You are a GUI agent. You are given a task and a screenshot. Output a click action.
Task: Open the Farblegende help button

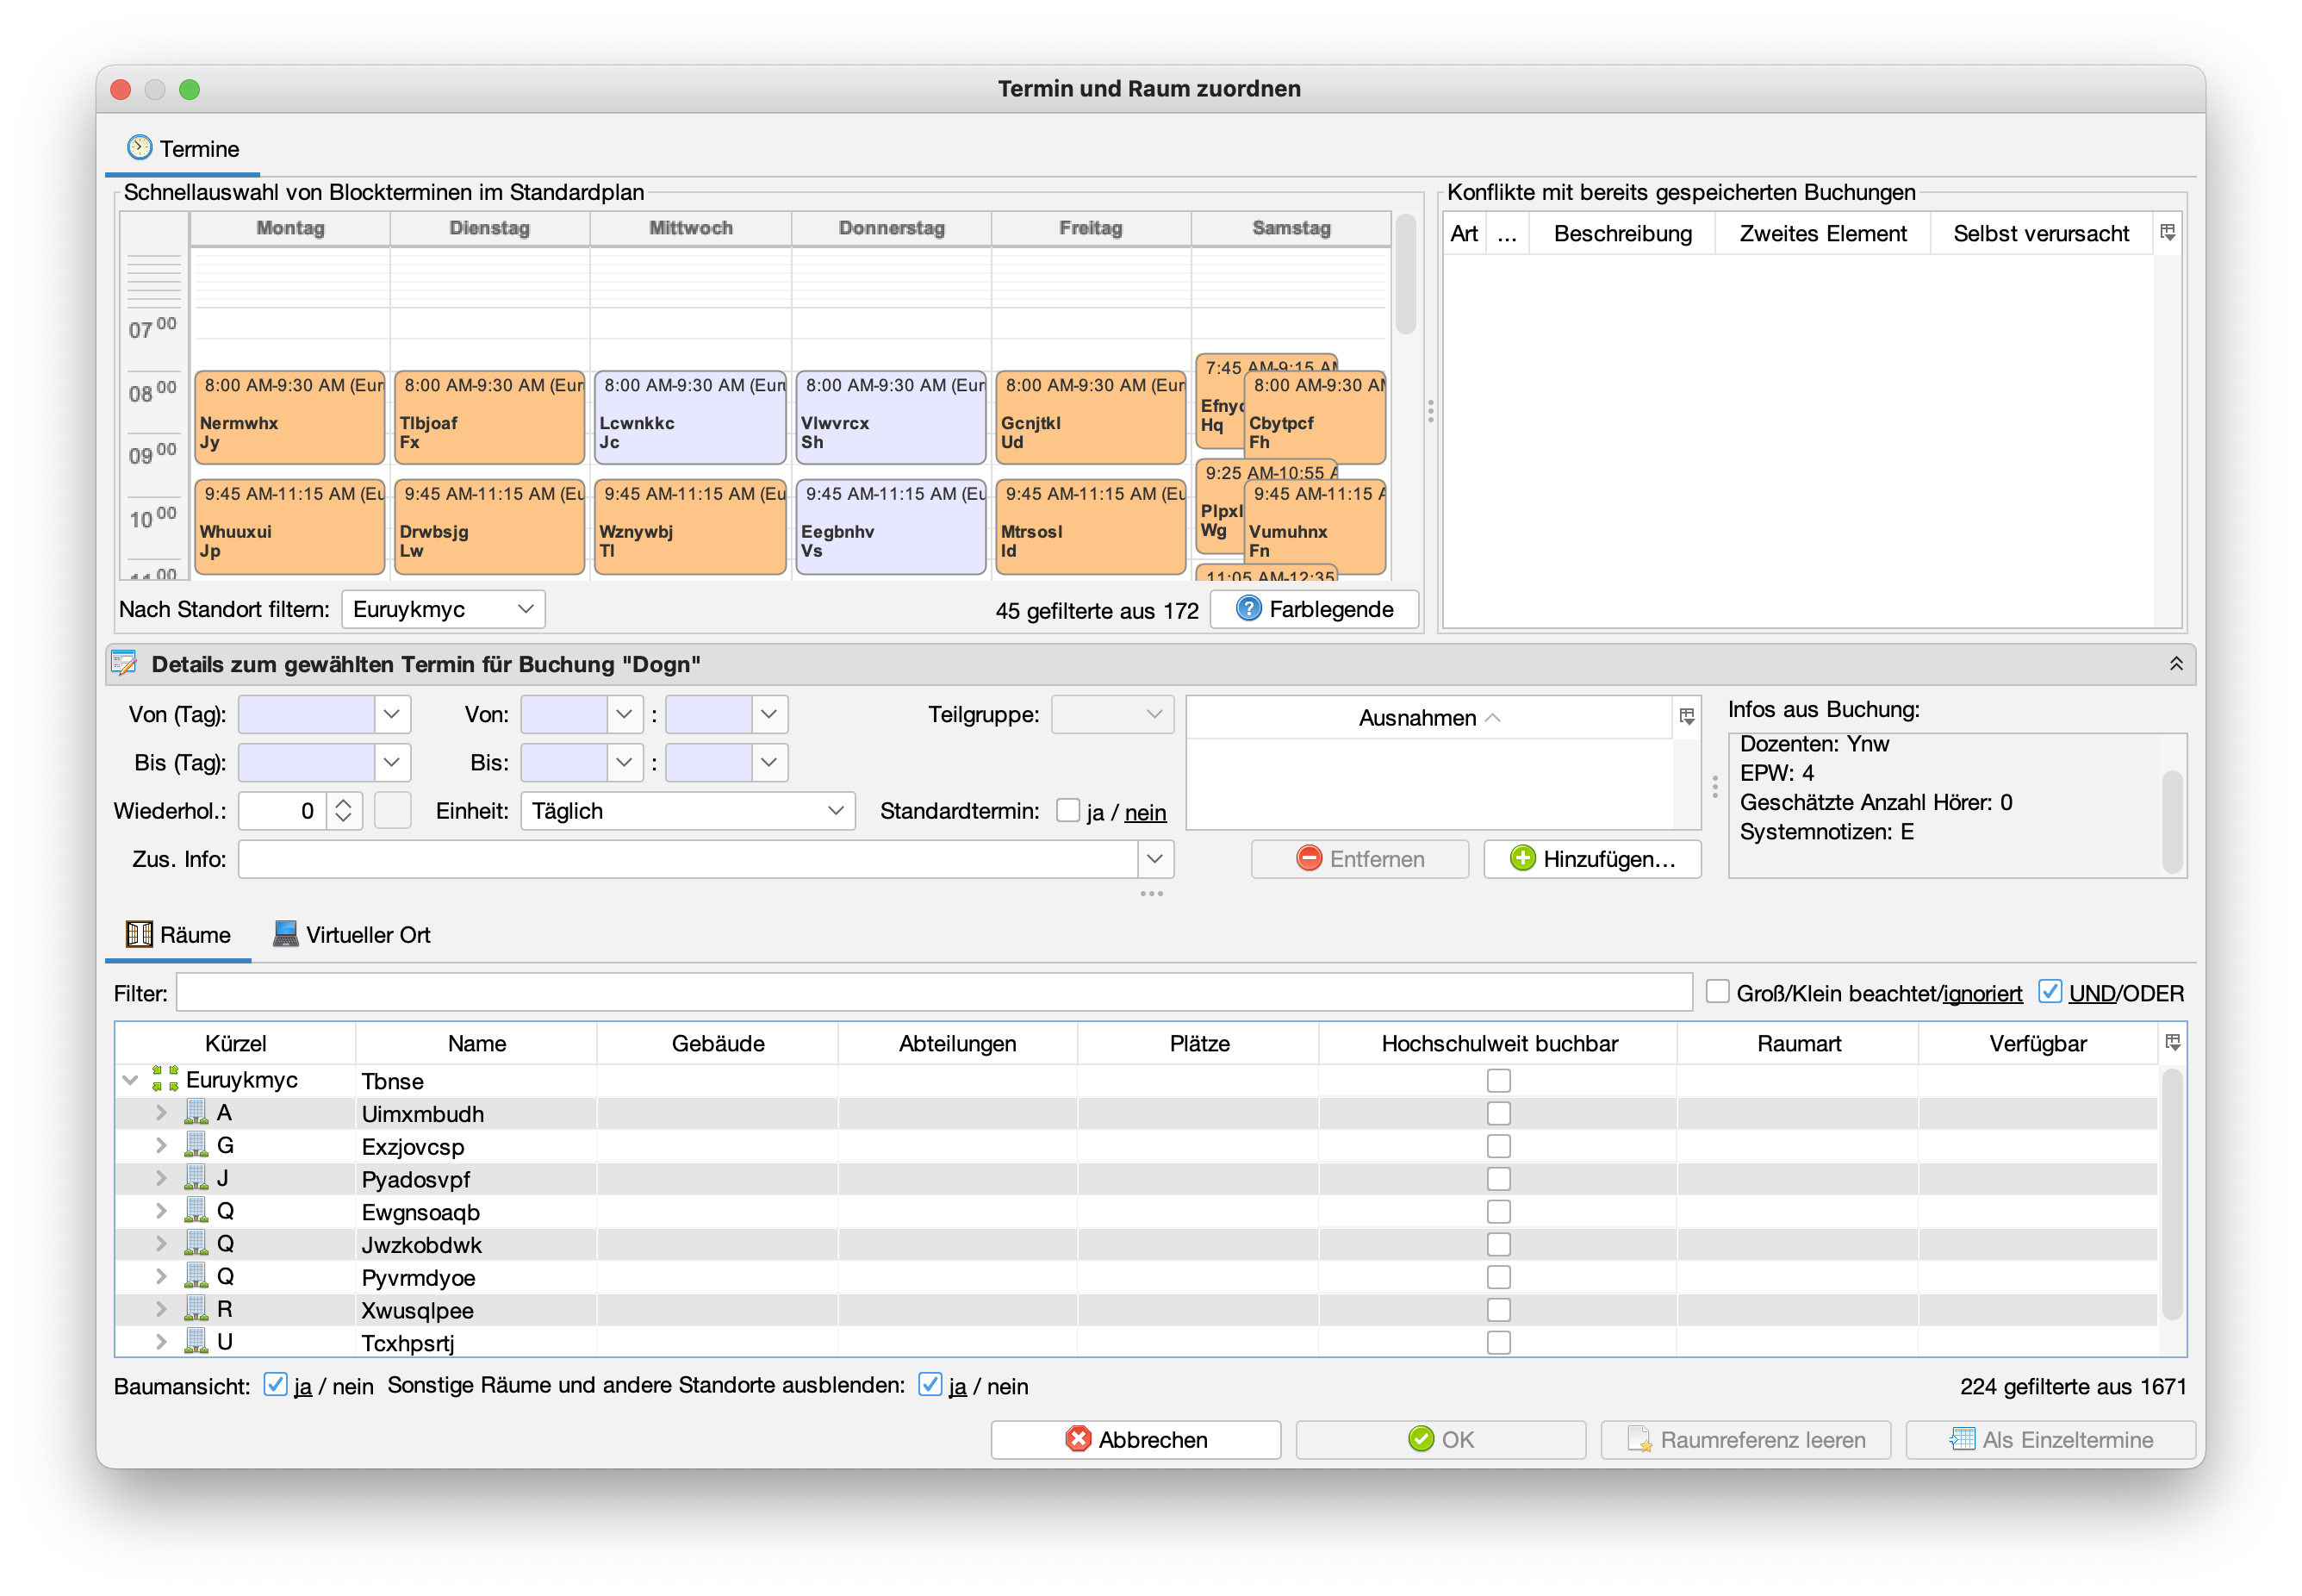point(1314,609)
